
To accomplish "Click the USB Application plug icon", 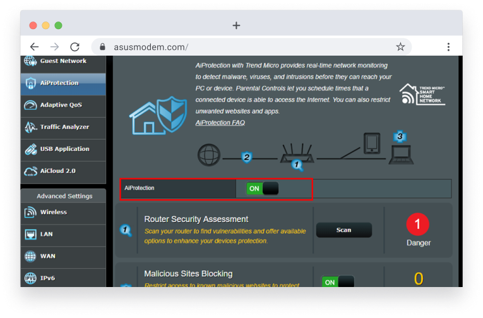I will (30, 149).
